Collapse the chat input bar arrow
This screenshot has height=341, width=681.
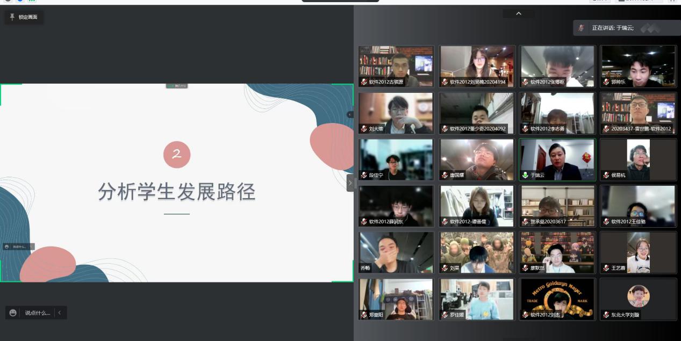(x=60, y=313)
